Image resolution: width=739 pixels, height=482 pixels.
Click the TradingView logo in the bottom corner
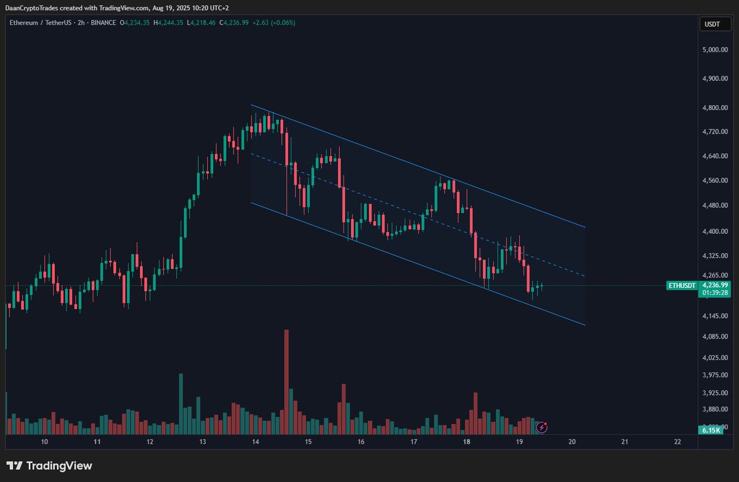[49, 466]
